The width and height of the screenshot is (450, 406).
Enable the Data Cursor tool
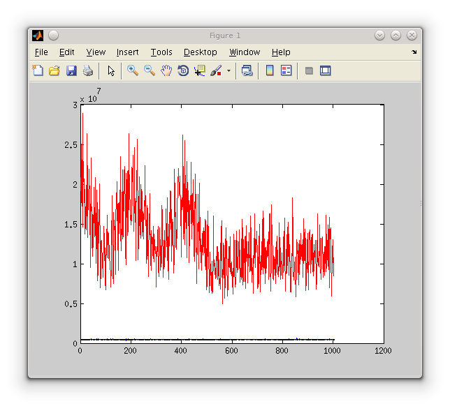200,70
